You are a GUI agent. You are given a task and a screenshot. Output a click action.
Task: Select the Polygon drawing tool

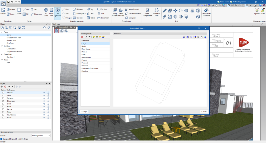point(67,18)
